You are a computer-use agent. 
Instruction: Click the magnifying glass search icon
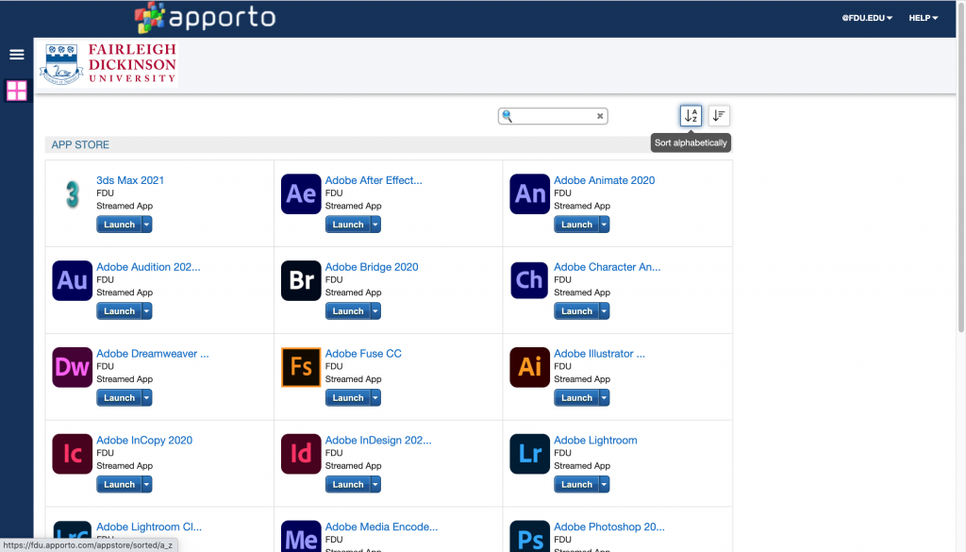click(507, 116)
